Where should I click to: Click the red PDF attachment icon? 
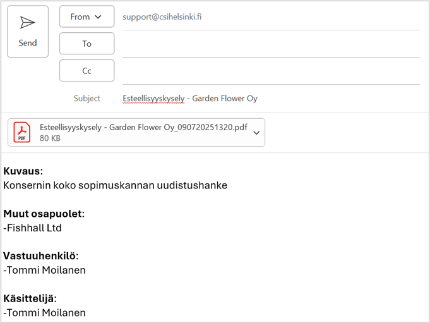23,133
